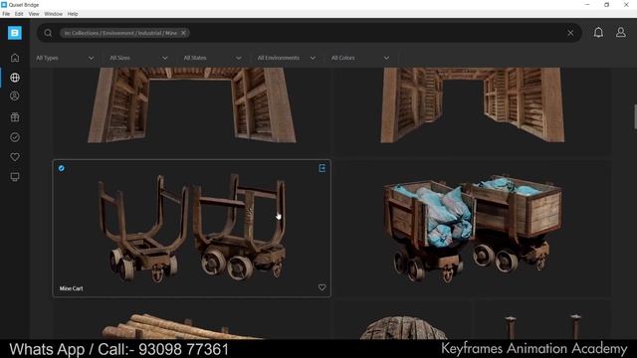Image resolution: width=637 pixels, height=358 pixels.
Task: Open the notifications bell
Action: coord(598,33)
